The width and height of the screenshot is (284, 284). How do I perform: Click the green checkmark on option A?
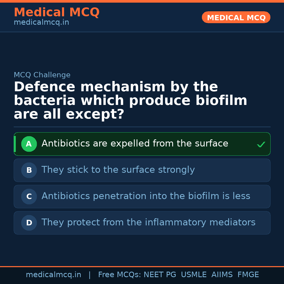pyautogui.click(x=261, y=144)
